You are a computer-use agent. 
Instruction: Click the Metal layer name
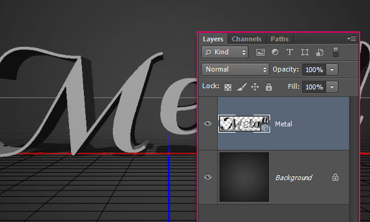tap(284, 124)
